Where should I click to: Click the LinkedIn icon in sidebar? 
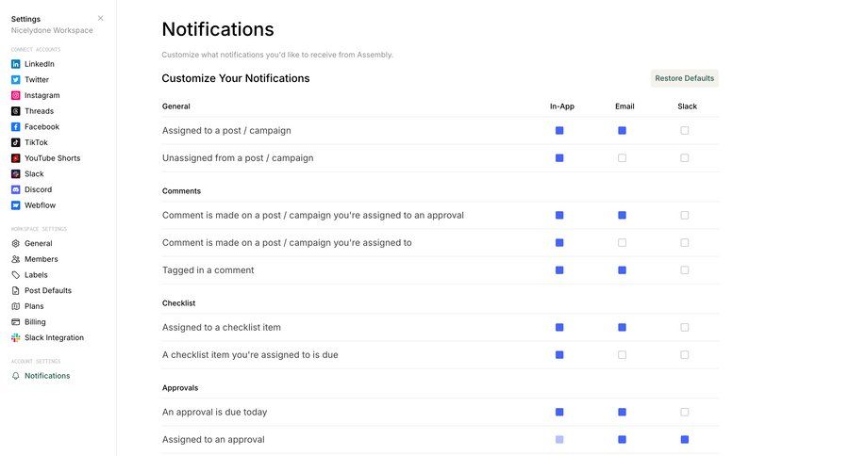(16, 64)
